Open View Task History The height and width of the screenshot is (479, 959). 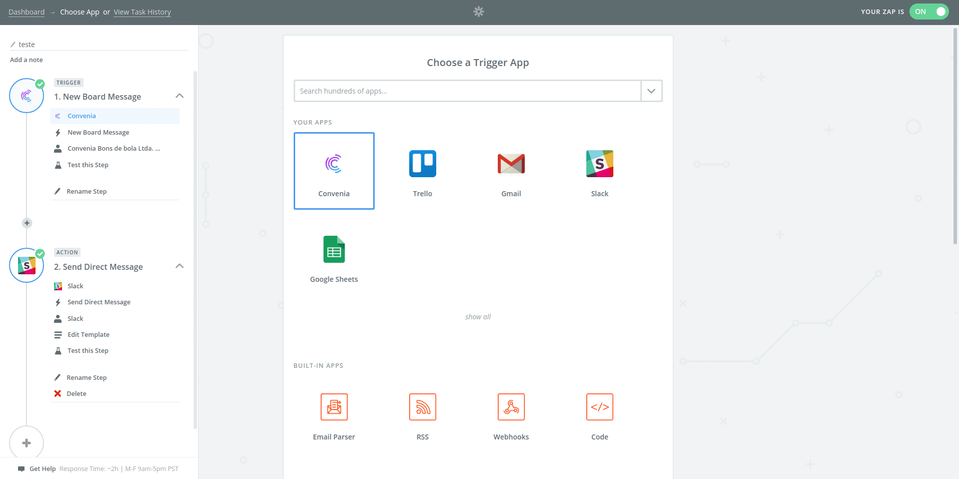click(x=142, y=12)
